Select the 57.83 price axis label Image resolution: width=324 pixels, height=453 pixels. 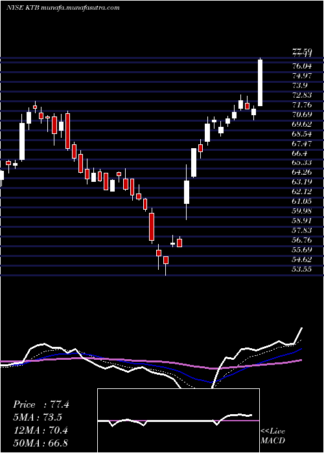[x=302, y=230]
